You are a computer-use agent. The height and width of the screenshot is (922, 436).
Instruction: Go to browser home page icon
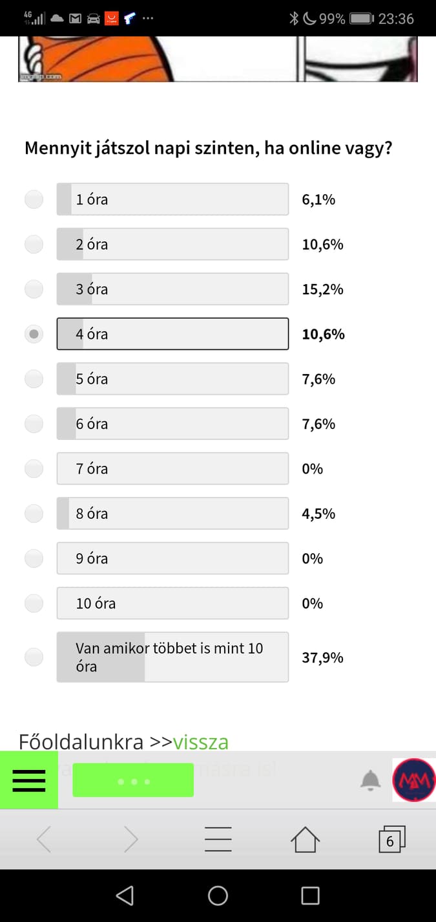point(305,839)
